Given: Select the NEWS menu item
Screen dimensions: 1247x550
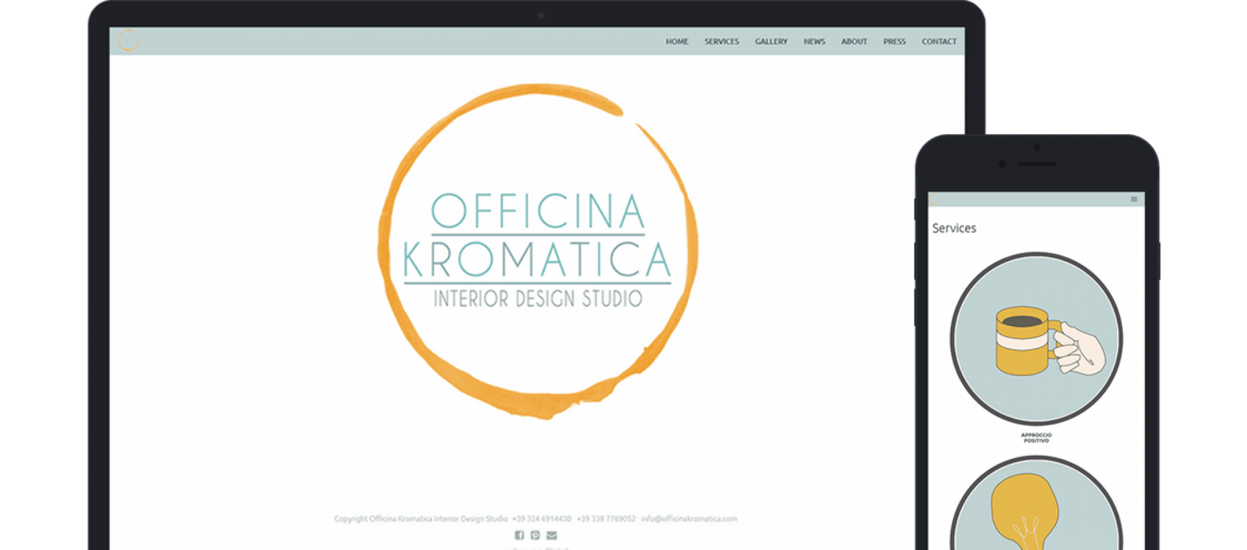Looking at the screenshot, I should click(814, 42).
